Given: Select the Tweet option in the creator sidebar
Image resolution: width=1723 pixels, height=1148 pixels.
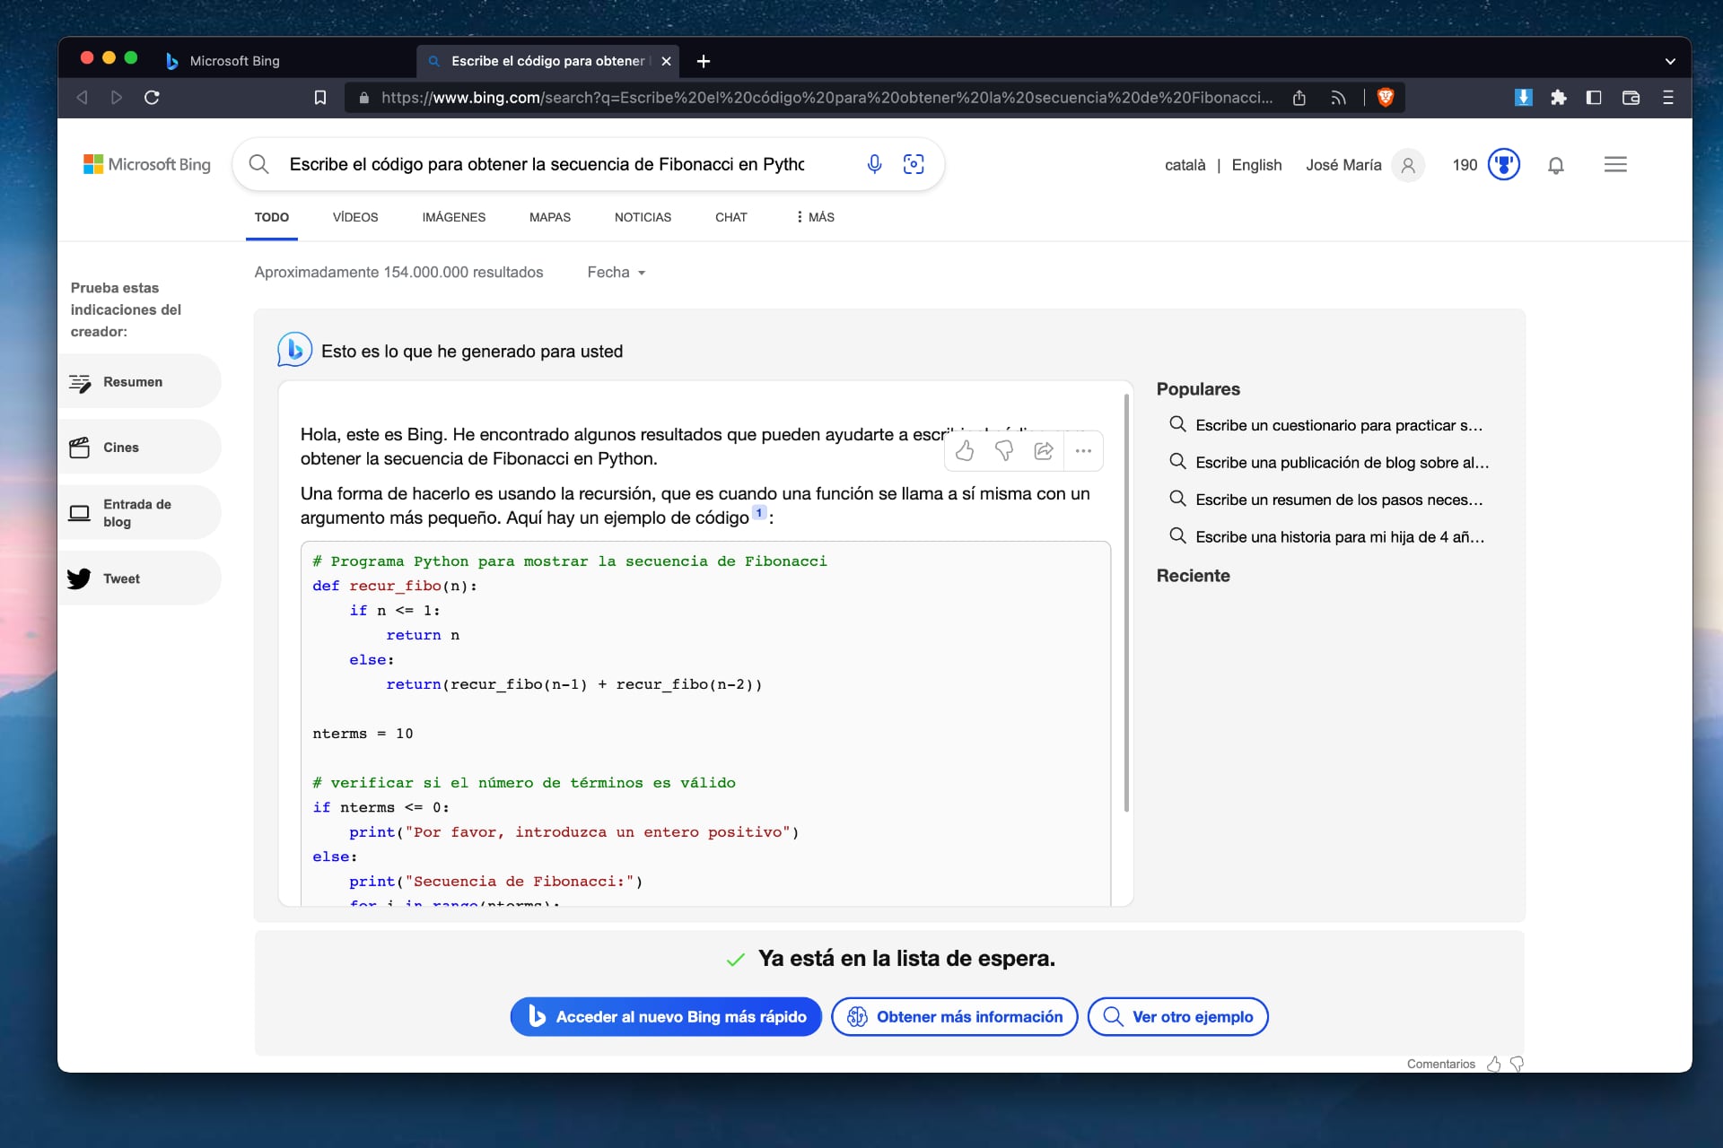Looking at the screenshot, I should click(121, 578).
